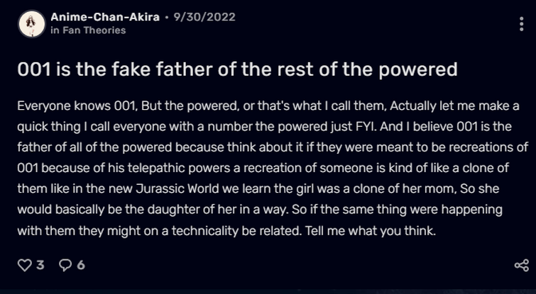Like the post with the heart icon
Screen dimensions: 536x294
coord(25,265)
